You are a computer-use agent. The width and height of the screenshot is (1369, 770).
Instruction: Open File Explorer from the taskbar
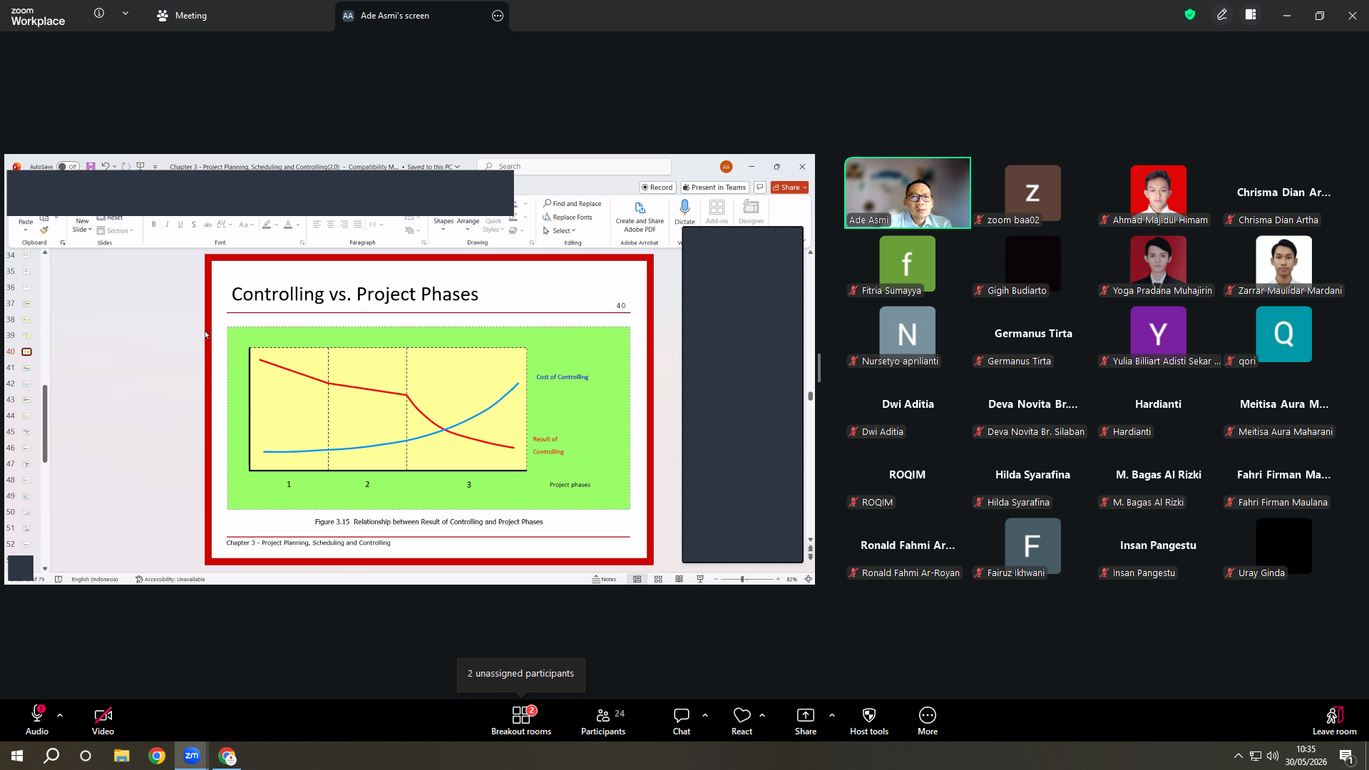coord(122,756)
